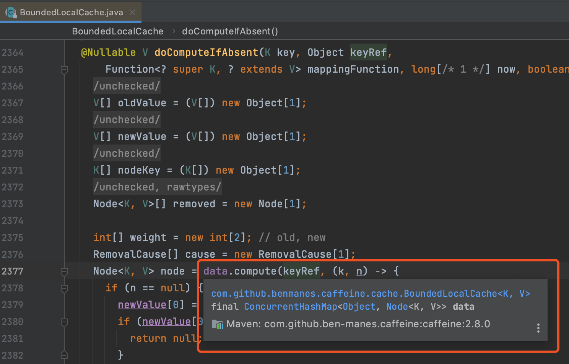Image resolution: width=569 pixels, height=364 pixels.
Task: Collapse fold marker at line 2380
Action: coord(64,322)
